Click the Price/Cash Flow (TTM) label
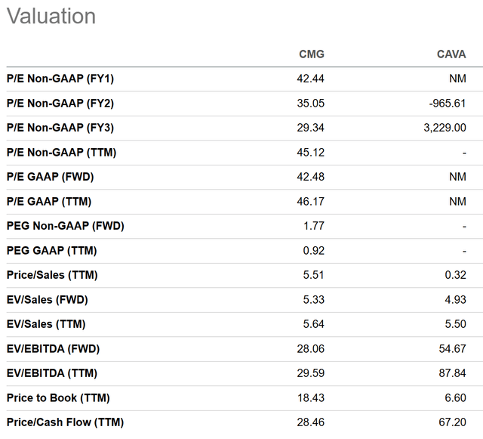Viewport: 483px width, 439px height. click(x=65, y=422)
